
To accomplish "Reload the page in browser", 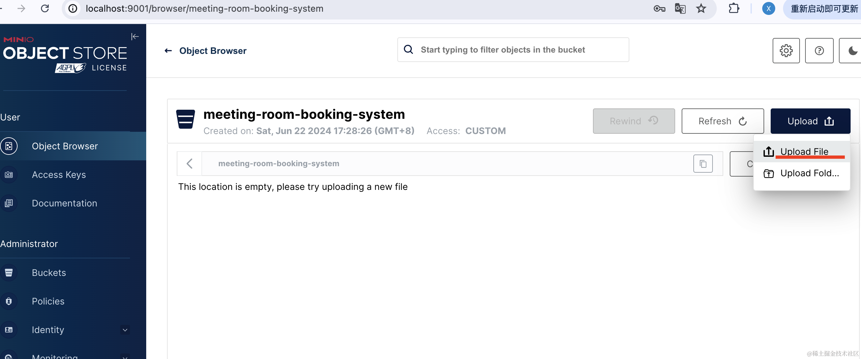I will point(45,8).
